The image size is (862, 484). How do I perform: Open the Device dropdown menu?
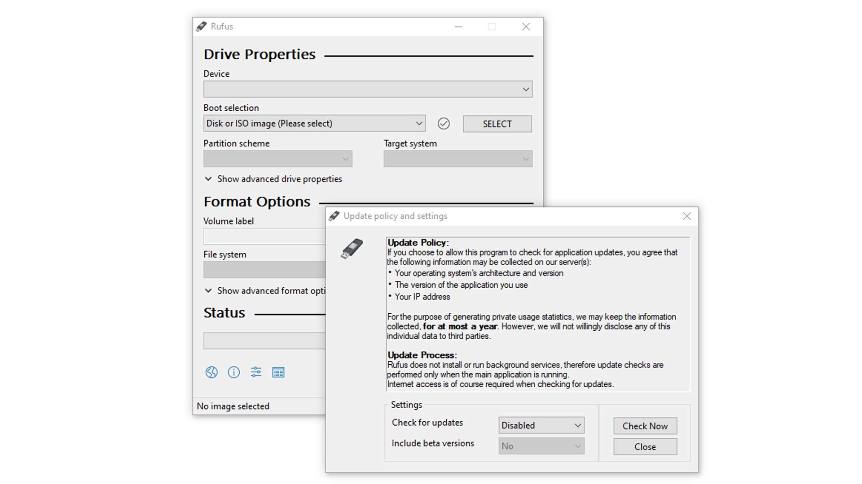click(367, 89)
